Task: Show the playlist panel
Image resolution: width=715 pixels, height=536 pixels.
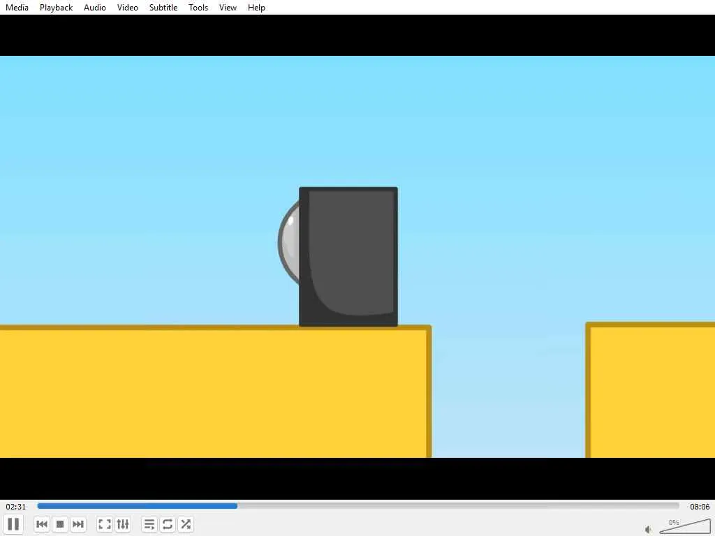Action: (149, 524)
